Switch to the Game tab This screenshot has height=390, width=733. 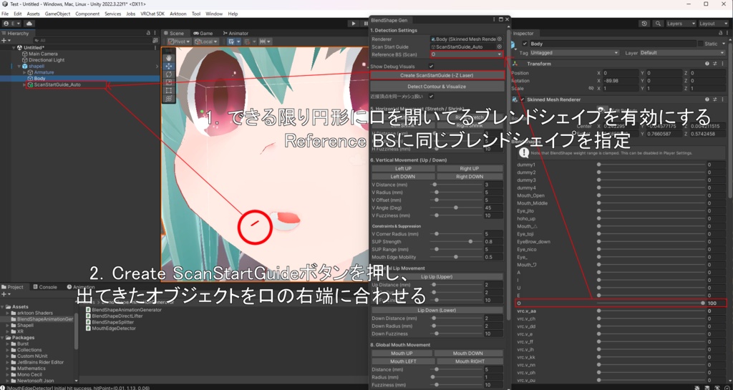coord(203,33)
